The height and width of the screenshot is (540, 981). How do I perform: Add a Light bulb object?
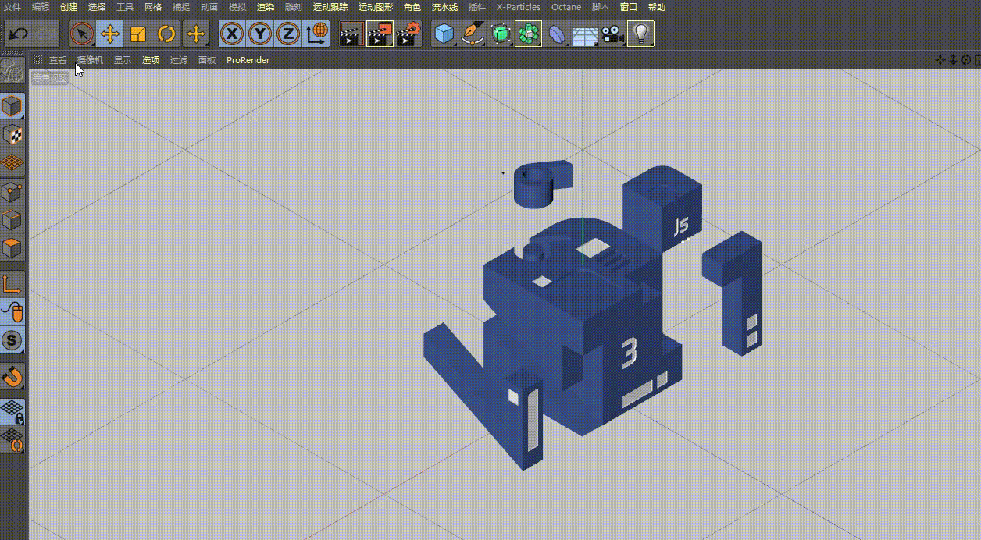641,34
